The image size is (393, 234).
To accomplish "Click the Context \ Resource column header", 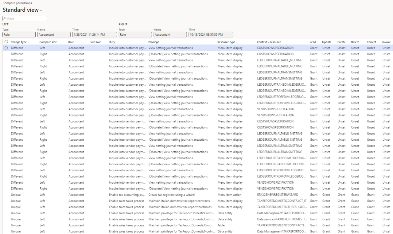I will [269, 42].
